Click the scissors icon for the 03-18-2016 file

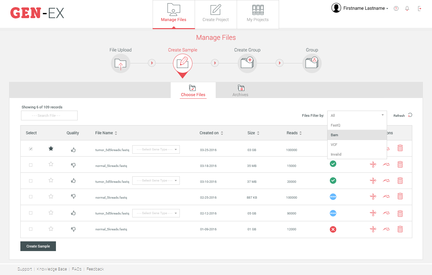coord(373,165)
